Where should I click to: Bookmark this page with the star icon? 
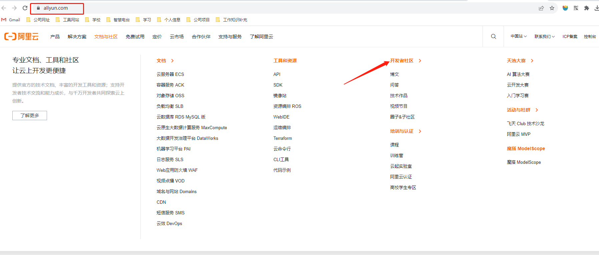[x=552, y=8]
